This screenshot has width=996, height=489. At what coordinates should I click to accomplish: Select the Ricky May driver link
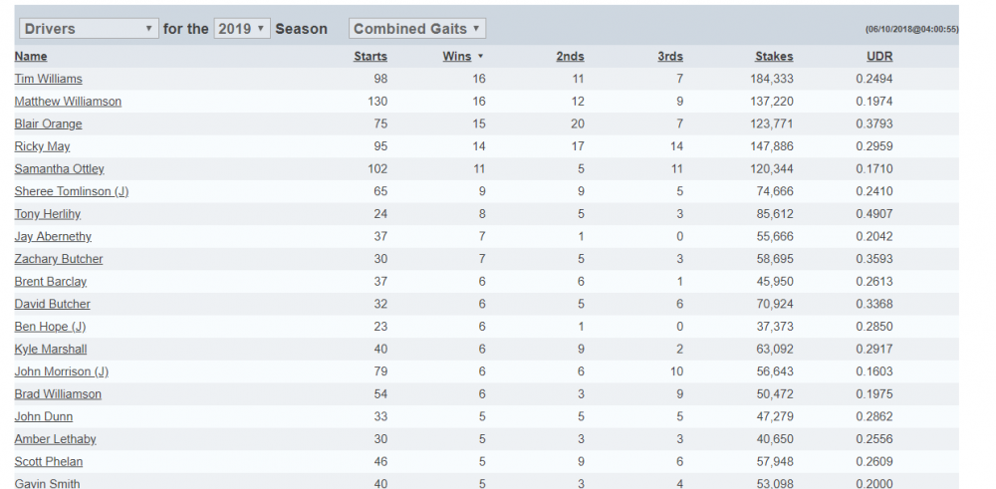click(42, 146)
